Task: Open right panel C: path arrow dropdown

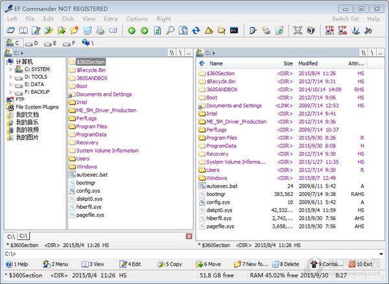Action: click(x=213, y=53)
